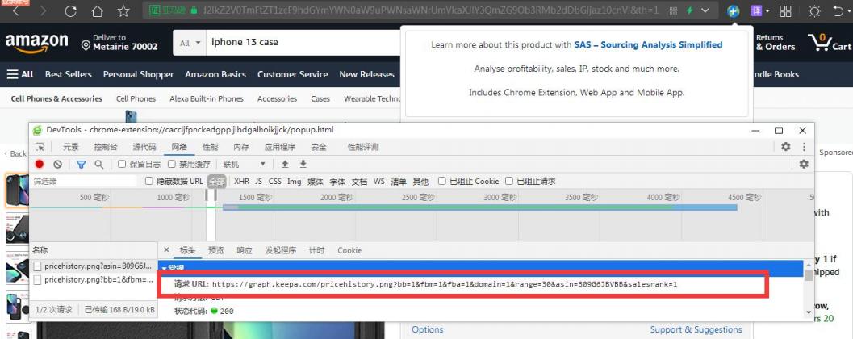Click the DevTools inspect element cursor icon

coord(40,147)
